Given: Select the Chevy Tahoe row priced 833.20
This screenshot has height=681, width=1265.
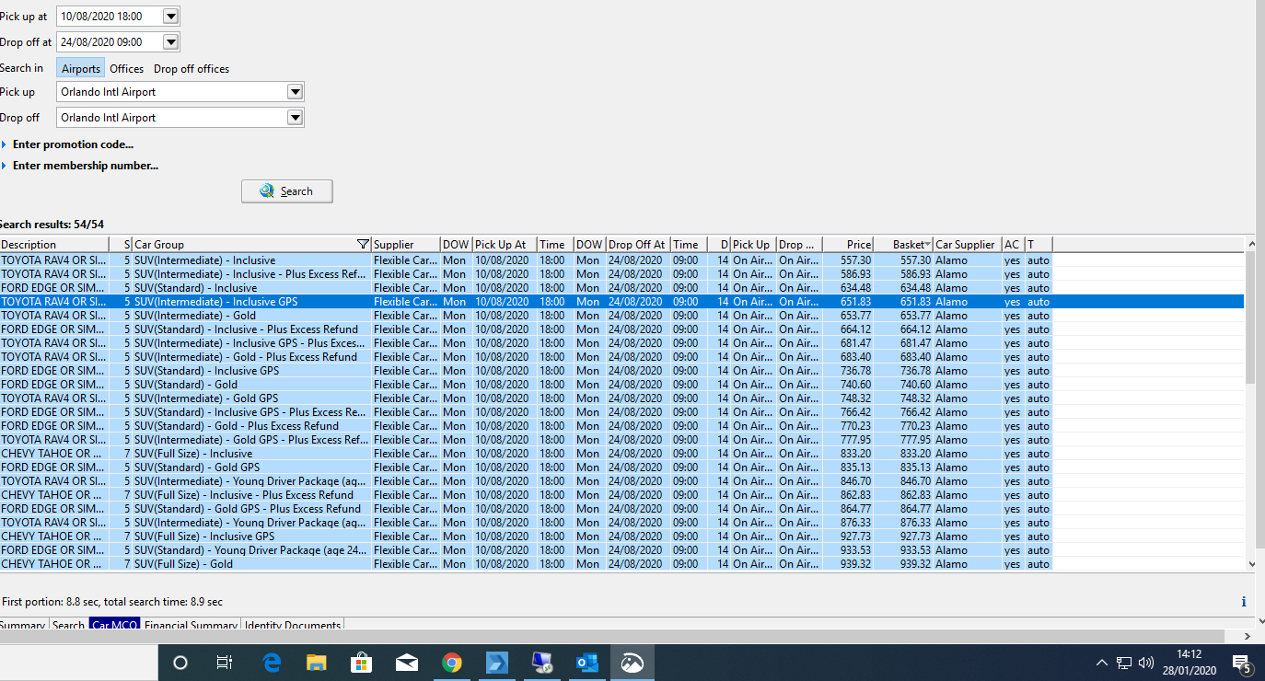Looking at the screenshot, I should click(x=621, y=454).
